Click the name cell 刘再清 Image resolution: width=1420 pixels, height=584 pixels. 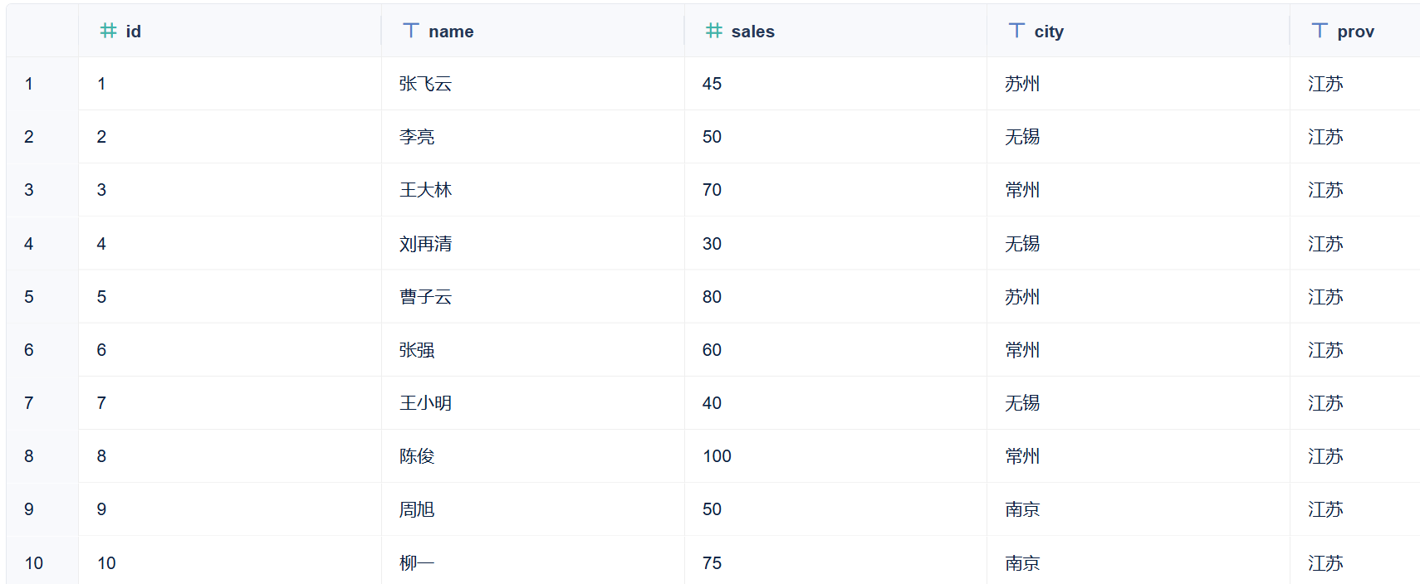tap(425, 244)
